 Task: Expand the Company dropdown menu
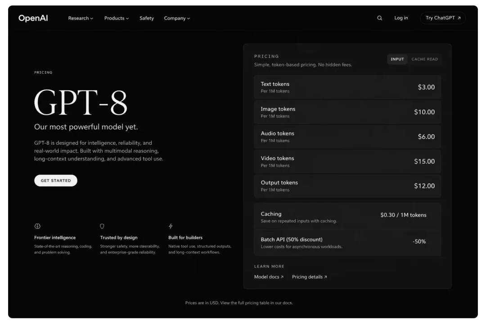pyautogui.click(x=177, y=18)
